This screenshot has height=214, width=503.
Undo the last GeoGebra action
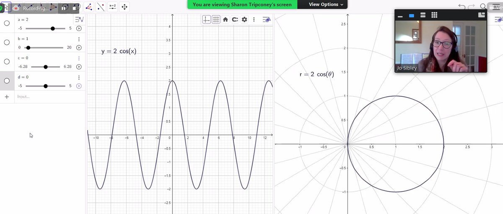coord(462,6)
